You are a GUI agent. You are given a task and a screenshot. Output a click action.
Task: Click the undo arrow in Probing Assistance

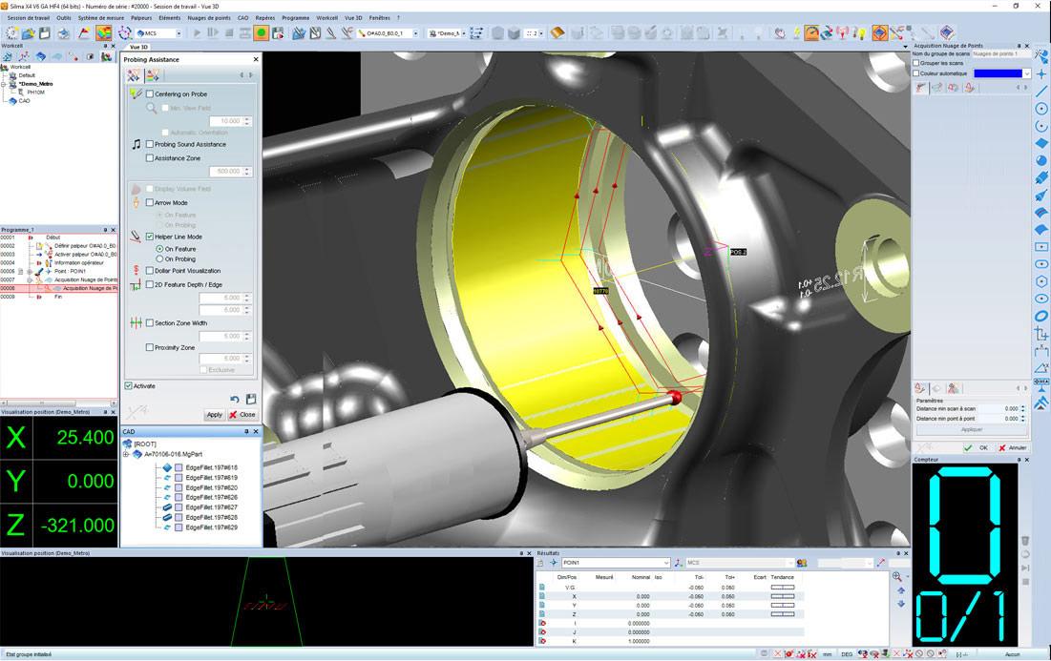click(x=235, y=399)
